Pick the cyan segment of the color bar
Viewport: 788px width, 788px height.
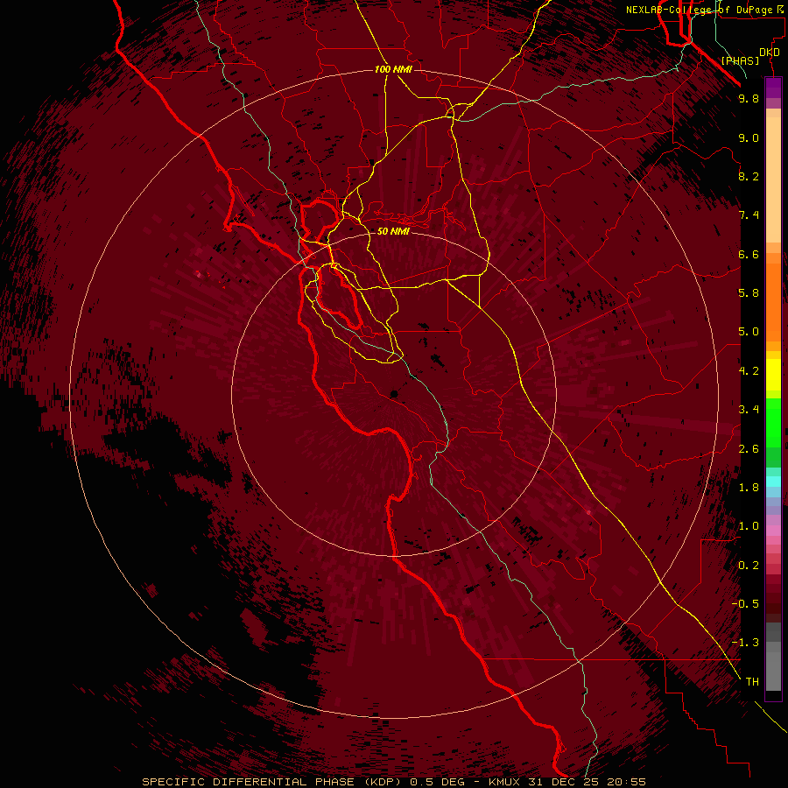point(773,482)
